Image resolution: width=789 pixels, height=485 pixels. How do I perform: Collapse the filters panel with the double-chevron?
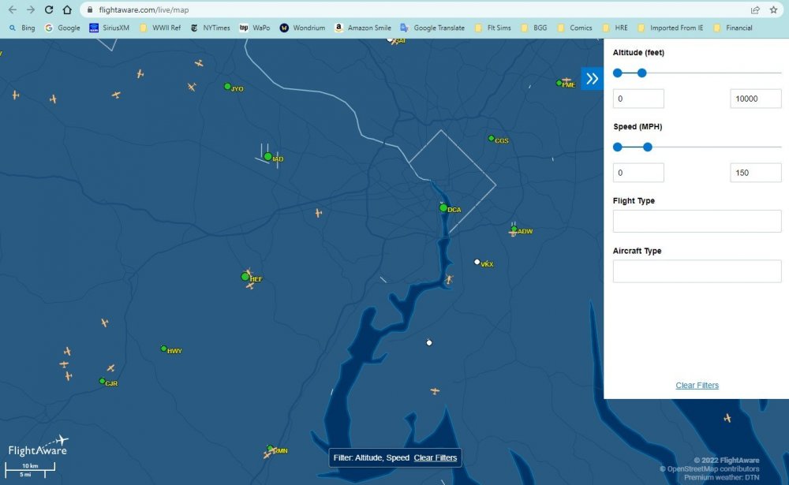click(593, 78)
